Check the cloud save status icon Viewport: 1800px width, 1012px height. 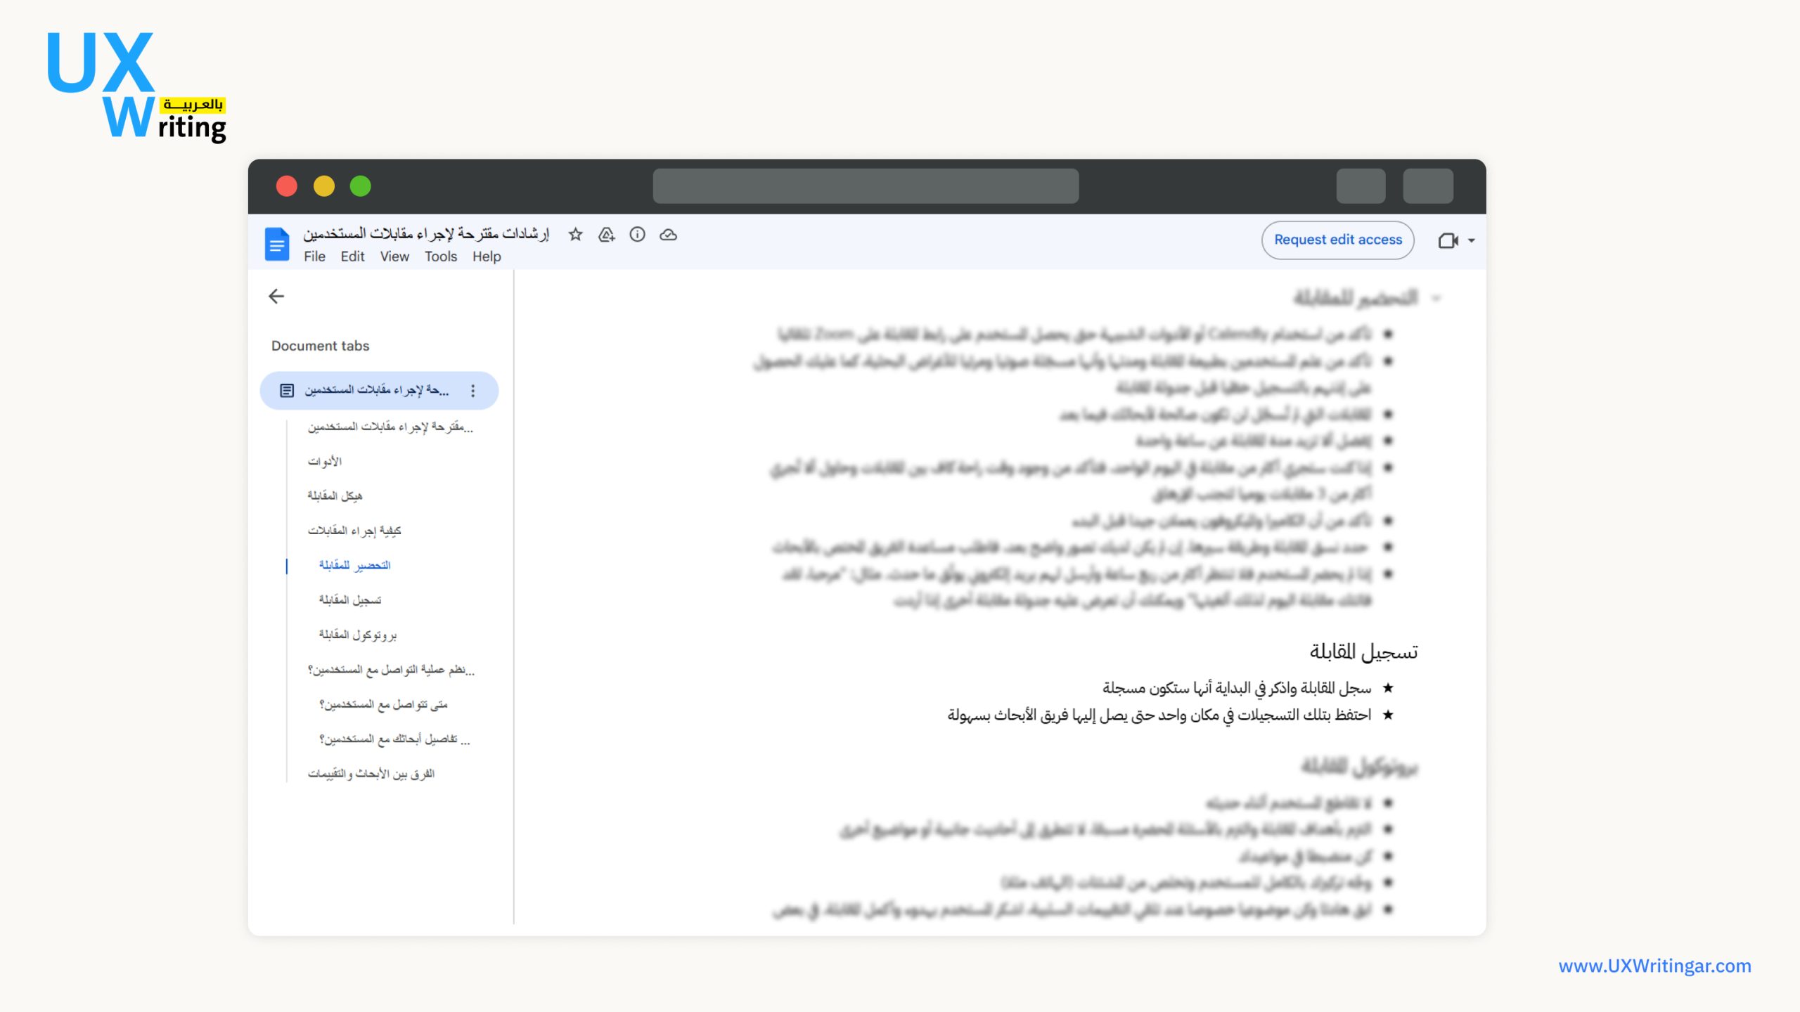[668, 235]
